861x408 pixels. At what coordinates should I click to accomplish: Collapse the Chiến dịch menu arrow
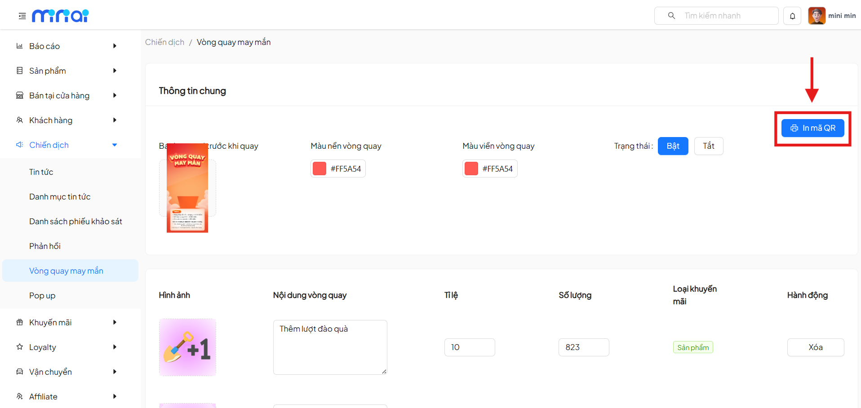click(115, 145)
